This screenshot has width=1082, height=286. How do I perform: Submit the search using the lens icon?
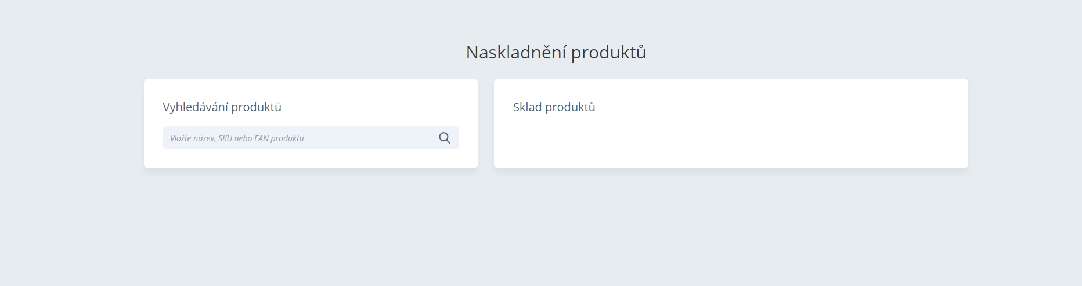[x=445, y=138]
